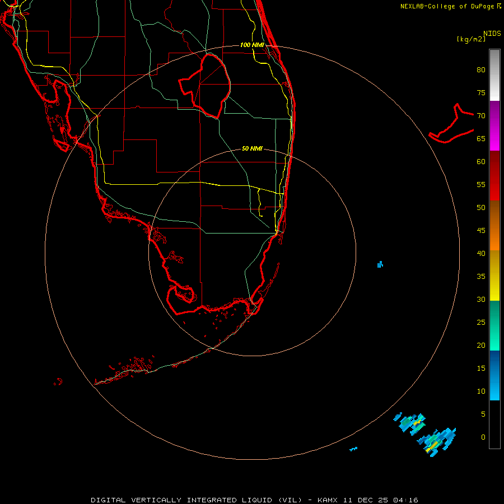Click the 50 NMI range ring label
Screen dimensions: 504x504
pyautogui.click(x=252, y=148)
